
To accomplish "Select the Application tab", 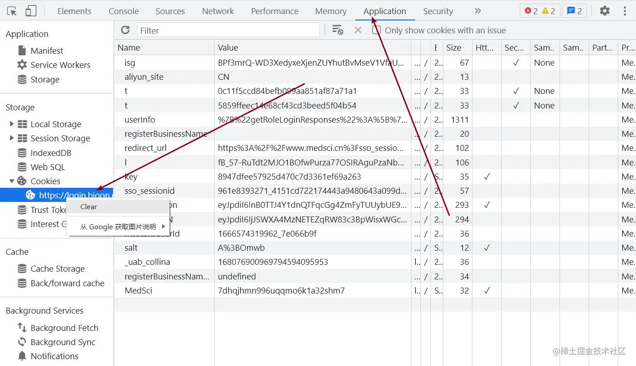I will point(385,11).
